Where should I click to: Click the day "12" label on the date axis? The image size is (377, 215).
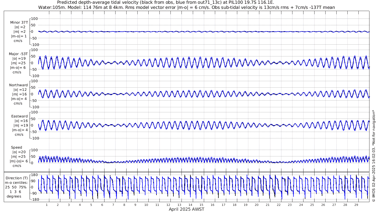coord(168,205)
